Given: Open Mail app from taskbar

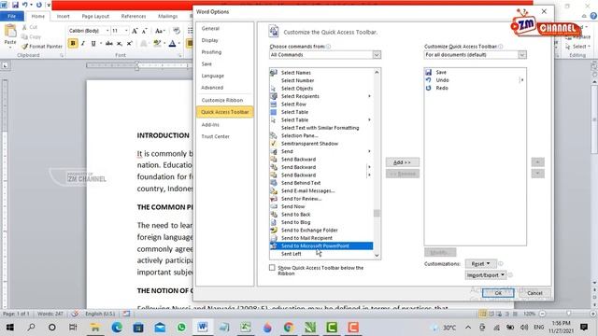Looking at the screenshot, I should pos(160,328).
